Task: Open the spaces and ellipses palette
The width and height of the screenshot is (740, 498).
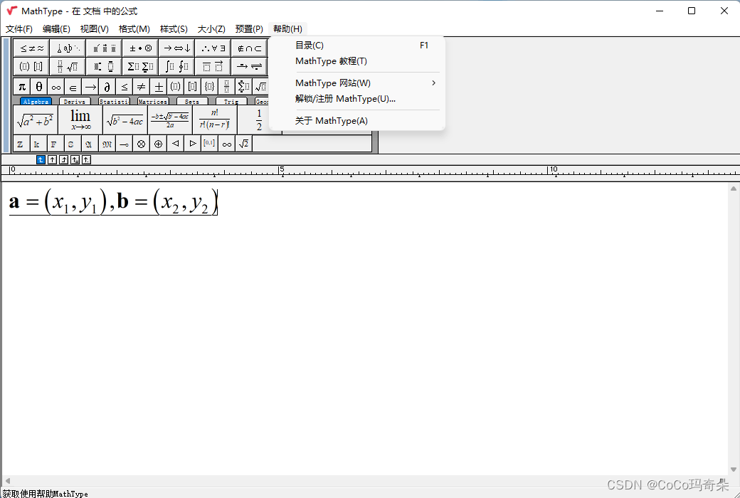Action: click(68, 48)
